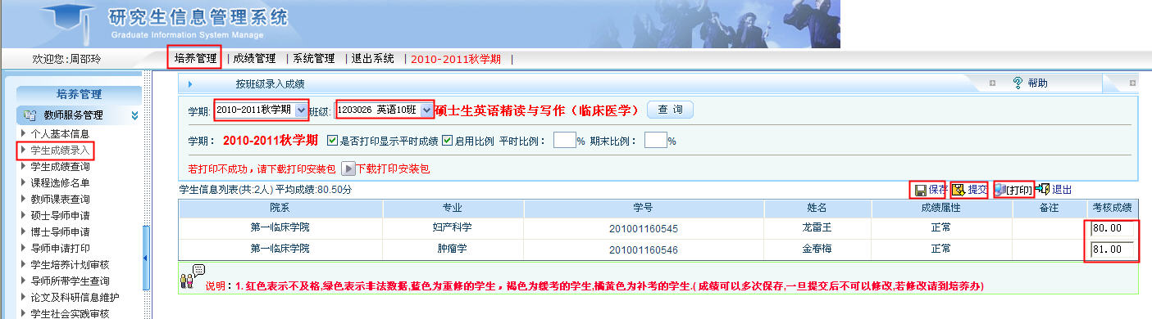The width and height of the screenshot is (1152, 319).
Task: Click the sidebar collapse splitter handle
Action: [146, 258]
